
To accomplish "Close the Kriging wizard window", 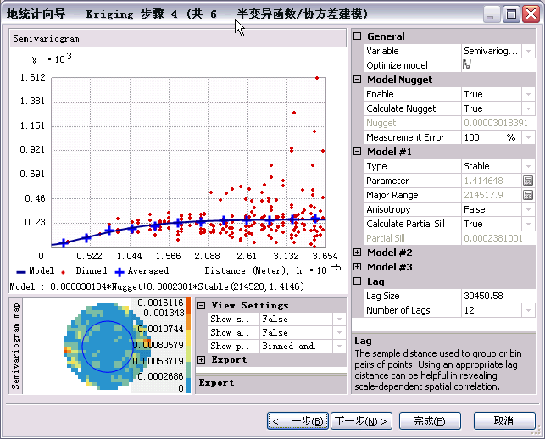I will coord(531,14).
